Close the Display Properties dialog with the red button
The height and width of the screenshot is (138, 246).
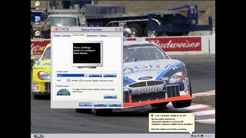(120, 30)
